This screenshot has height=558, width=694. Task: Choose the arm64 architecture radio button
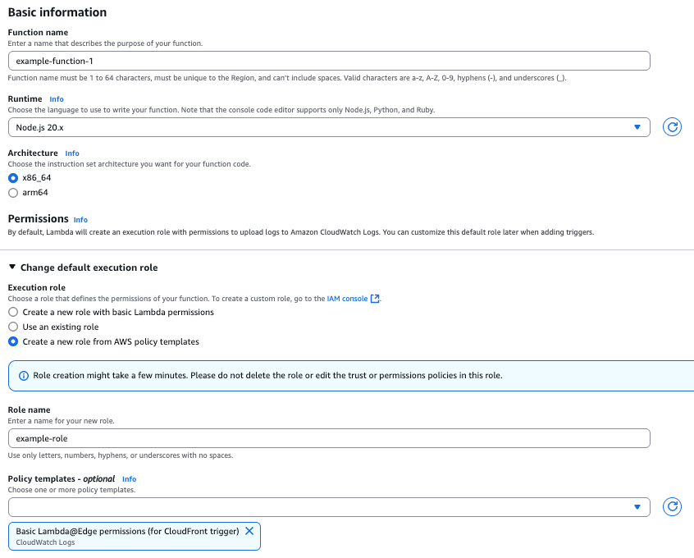[13, 193]
